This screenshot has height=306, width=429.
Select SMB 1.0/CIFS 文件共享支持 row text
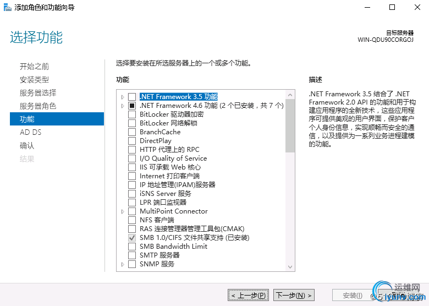(x=195, y=238)
